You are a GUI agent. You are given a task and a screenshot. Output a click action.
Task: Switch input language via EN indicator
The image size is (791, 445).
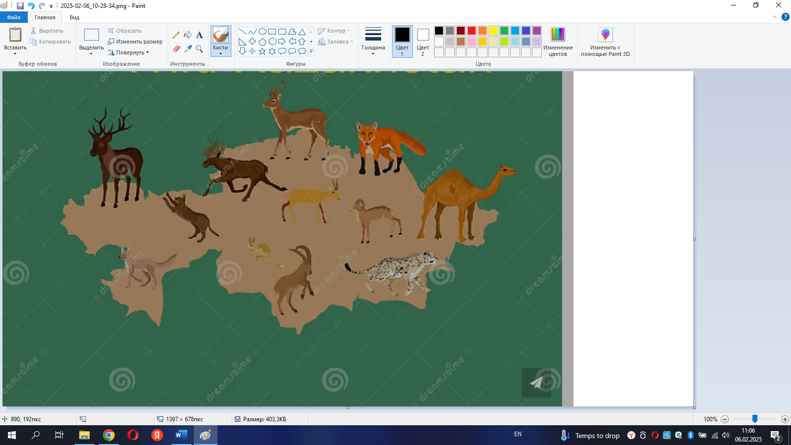518,434
